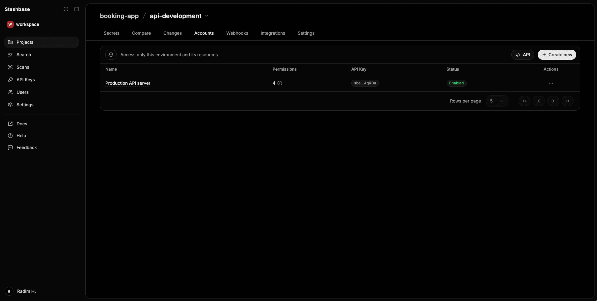Screen dimensions: 597x301
Task: Click the Enabled status badge
Action: coord(456,83)
